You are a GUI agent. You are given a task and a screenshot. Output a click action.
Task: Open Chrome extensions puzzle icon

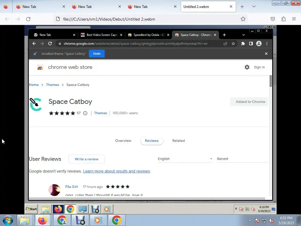(243, 44)
